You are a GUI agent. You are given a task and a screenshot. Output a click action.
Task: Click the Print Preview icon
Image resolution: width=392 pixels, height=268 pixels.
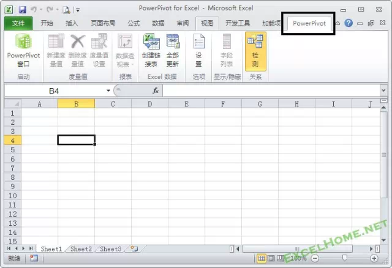coord(66,10)
